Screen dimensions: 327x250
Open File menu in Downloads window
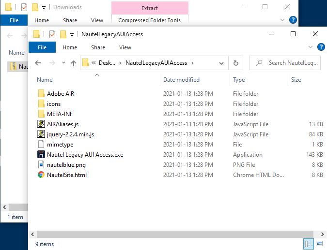(x=14, y=20)
